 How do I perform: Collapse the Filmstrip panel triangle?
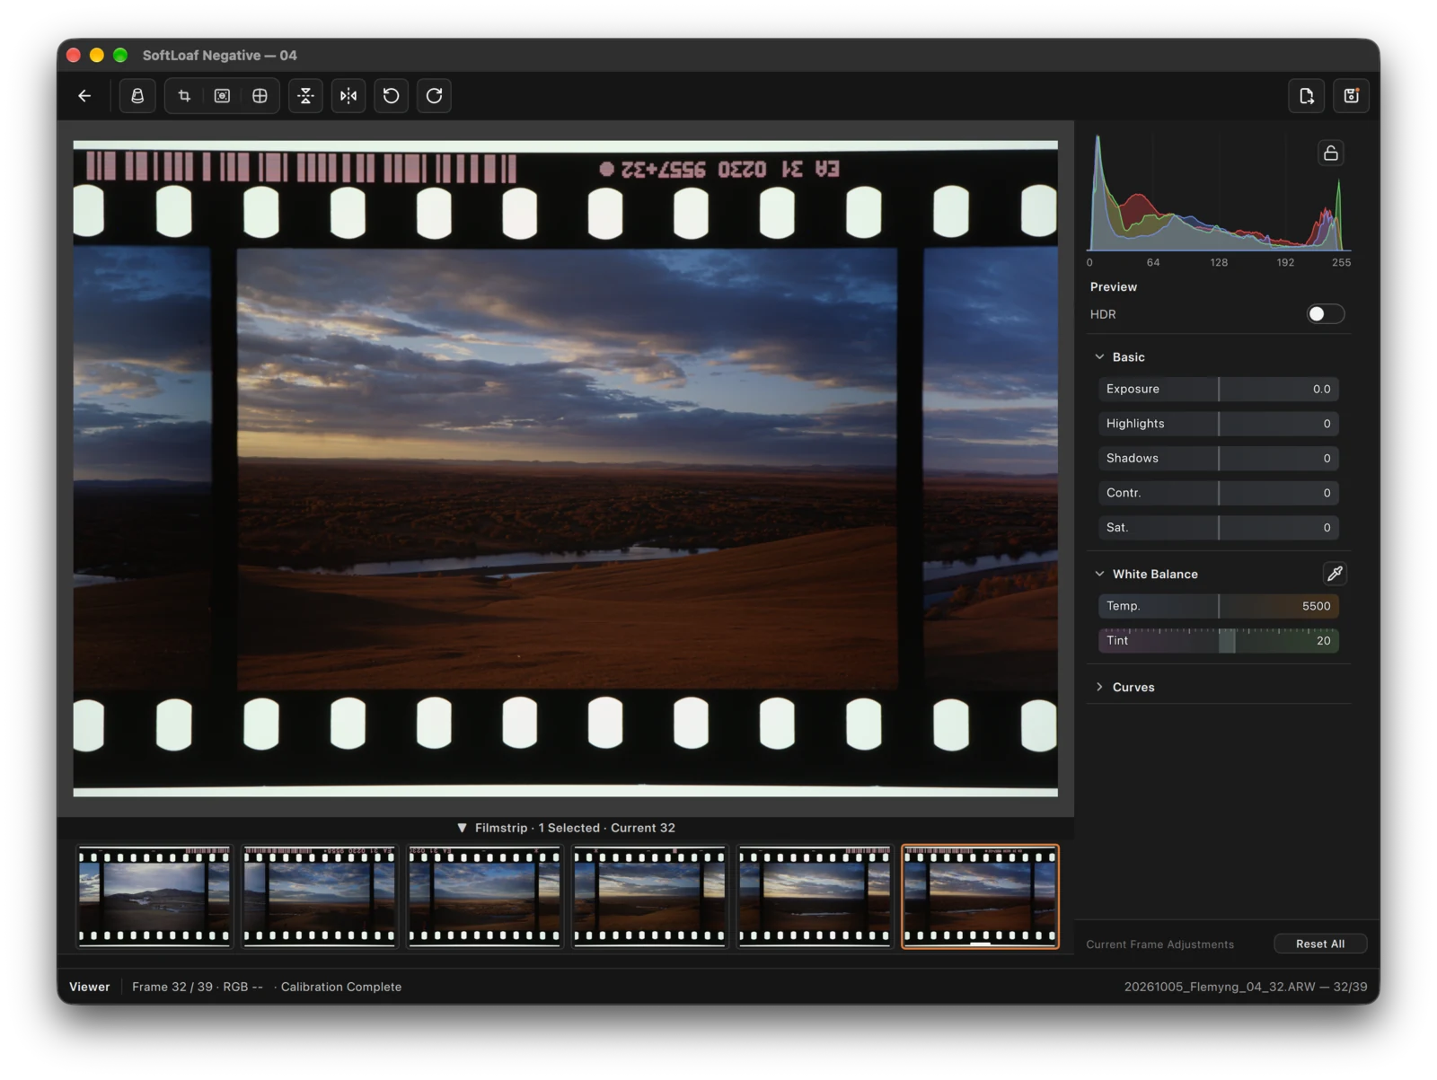[462, 829]
